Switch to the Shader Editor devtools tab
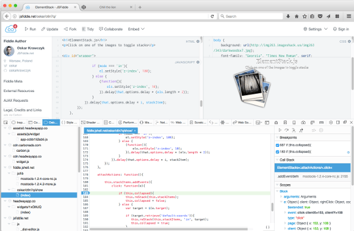 [x=90, y=123]
